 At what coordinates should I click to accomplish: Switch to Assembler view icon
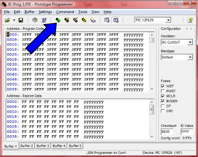[x=107, y=20]
